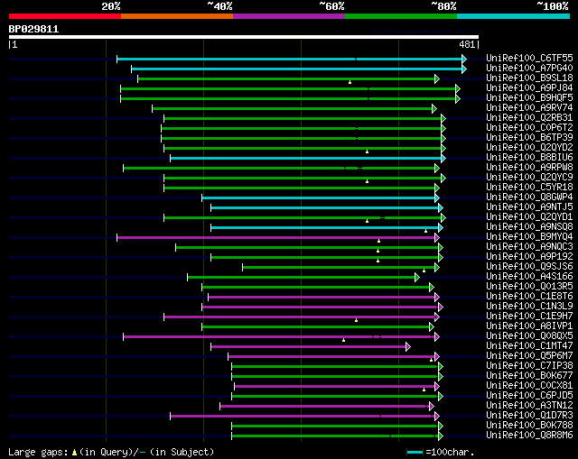Viewport: 578px width, 459px height.
Task: Click the UniRef100_C0P6T2 label
Action: (529, 127)
